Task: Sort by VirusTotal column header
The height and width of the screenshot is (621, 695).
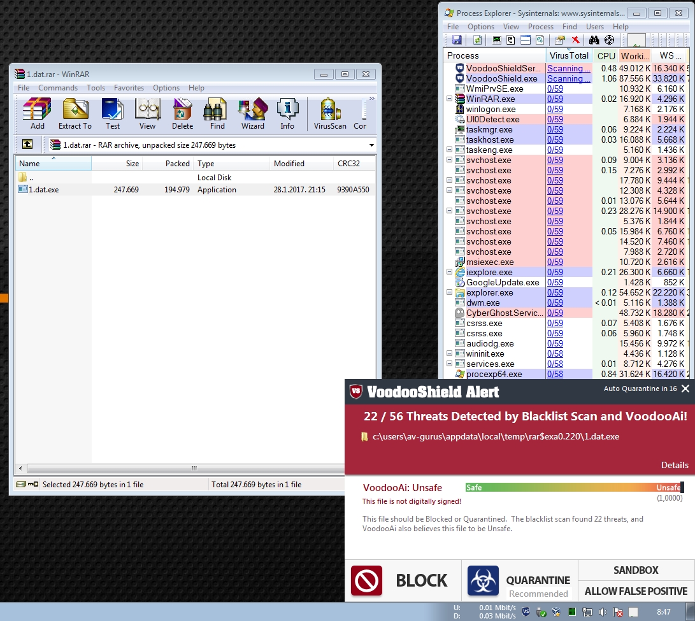Action: tap(569, 55)
